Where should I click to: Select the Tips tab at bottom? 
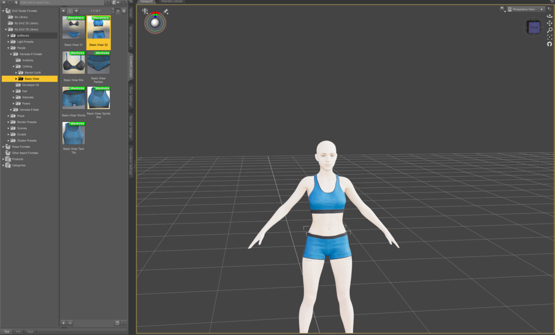coord(6,331)
